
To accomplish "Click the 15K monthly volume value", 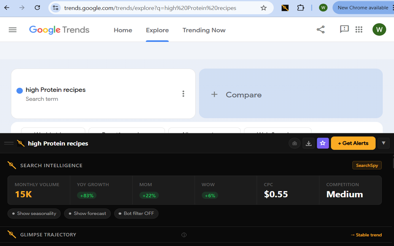I will point(23,194).
